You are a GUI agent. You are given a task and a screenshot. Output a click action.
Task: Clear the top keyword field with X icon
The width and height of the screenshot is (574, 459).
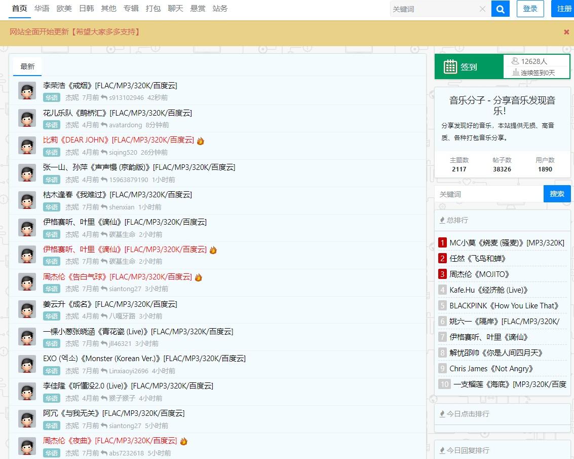coord(482,9)
